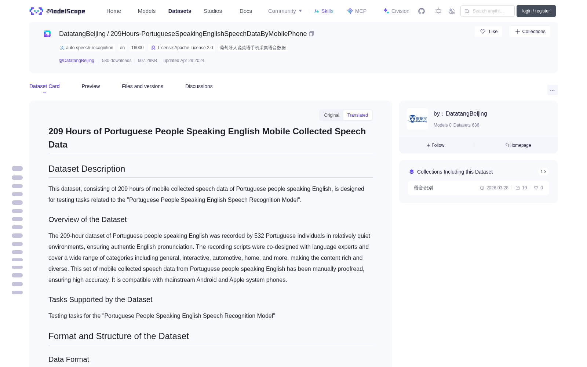Copy dataset name using copy icon
The height and width of the screenshot is (367, 587).
pos(311,34)
